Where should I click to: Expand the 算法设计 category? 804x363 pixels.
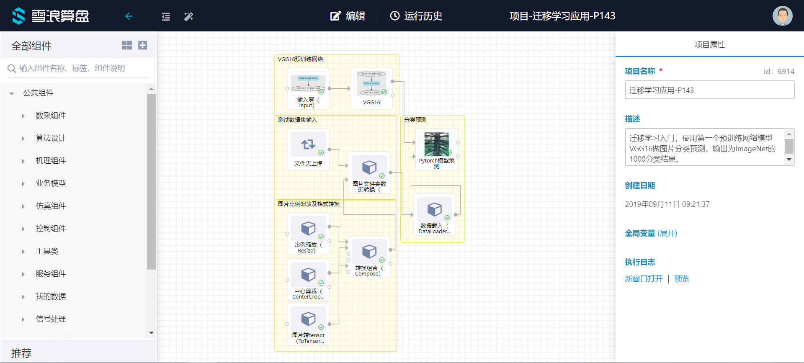[23, 139]
